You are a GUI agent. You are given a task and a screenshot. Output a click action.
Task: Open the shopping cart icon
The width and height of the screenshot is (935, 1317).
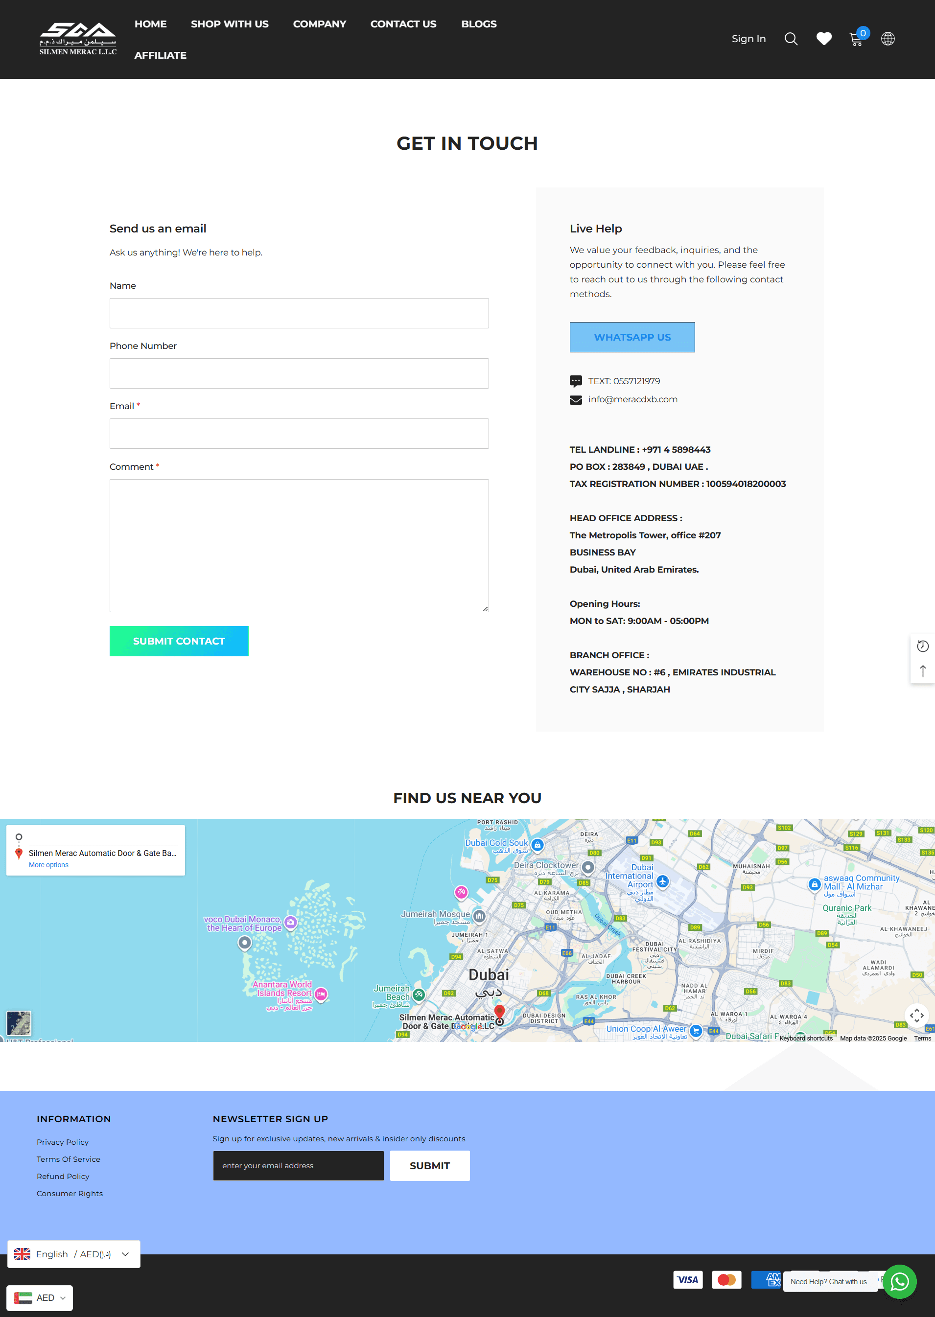coord(856,39)
